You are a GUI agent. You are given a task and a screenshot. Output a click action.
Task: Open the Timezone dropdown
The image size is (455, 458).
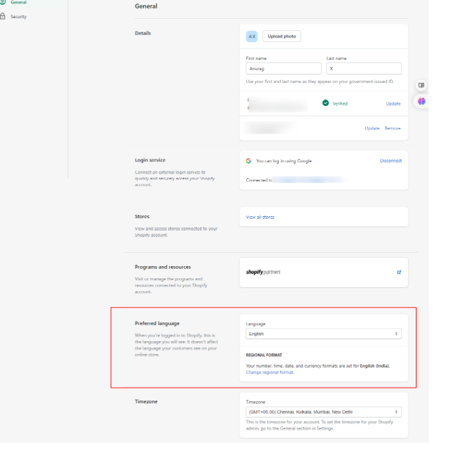(323, 412)
